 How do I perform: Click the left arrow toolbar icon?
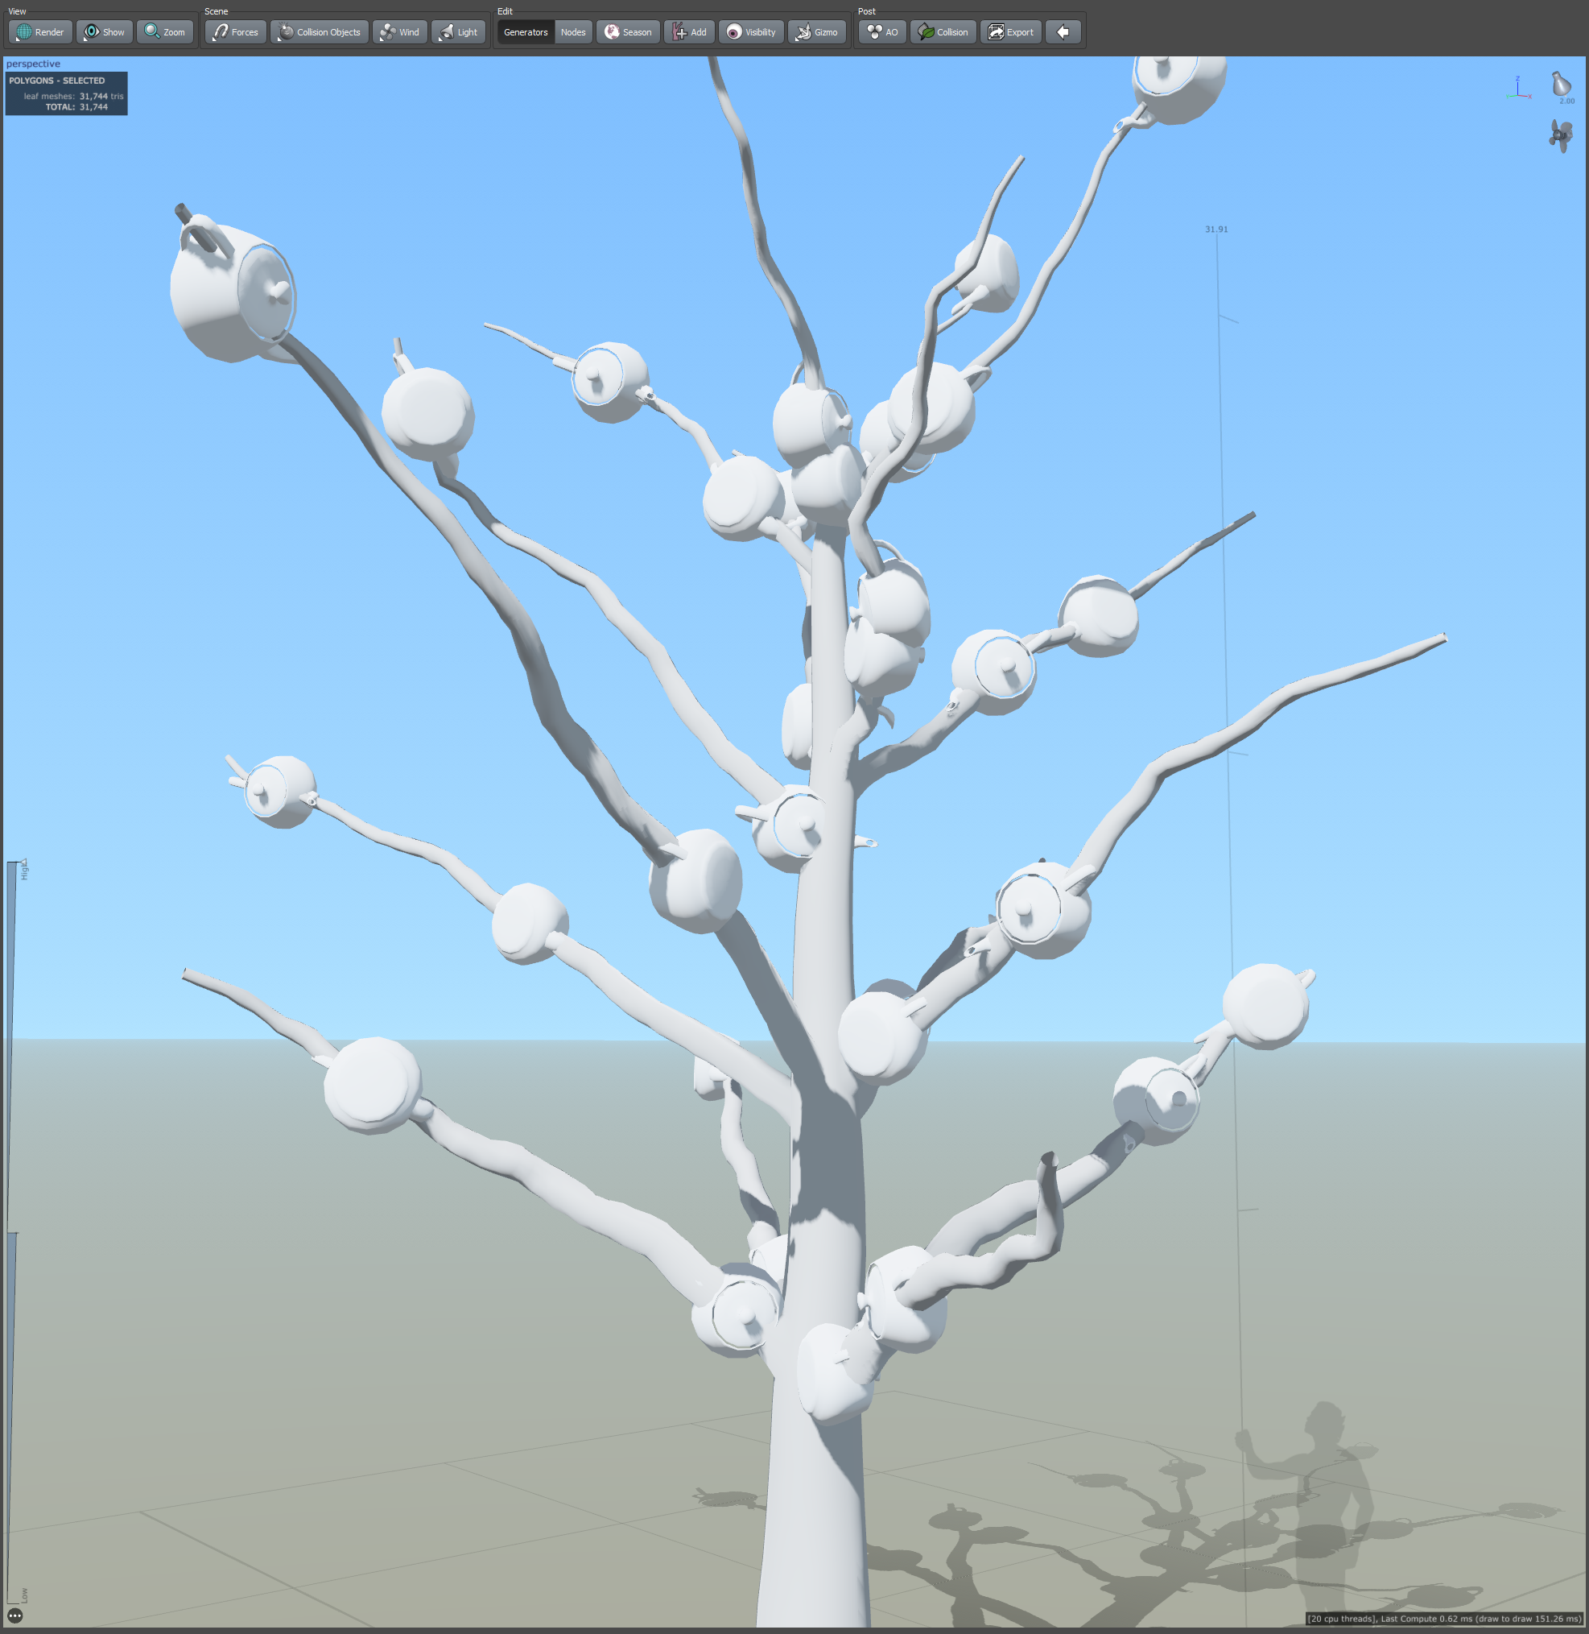pyautogui.click(x=1063, y=31)
